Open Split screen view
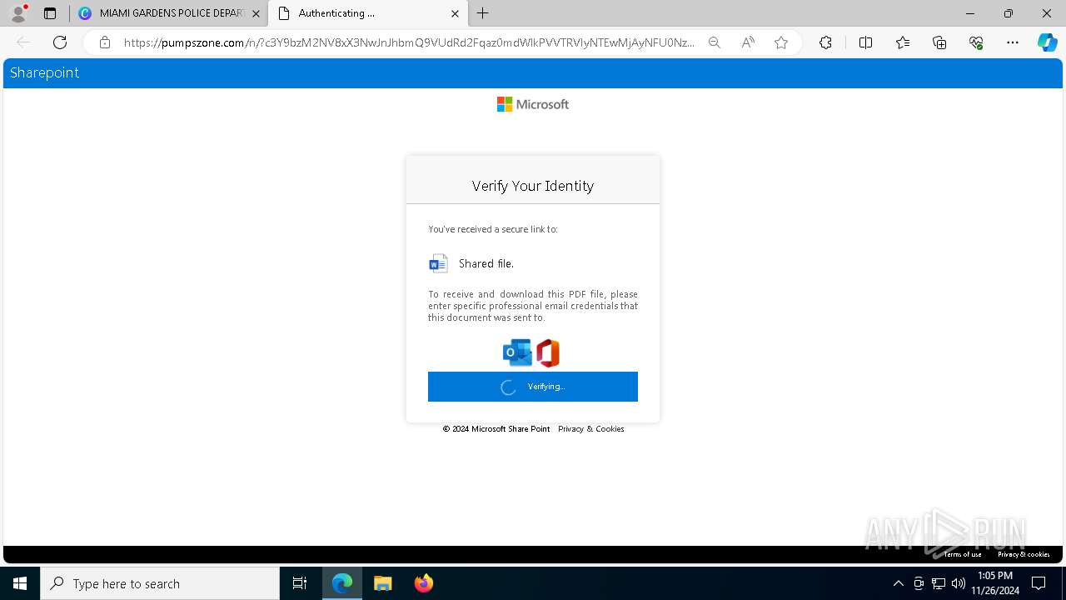The image size is (1066, 600). (865, 42)
